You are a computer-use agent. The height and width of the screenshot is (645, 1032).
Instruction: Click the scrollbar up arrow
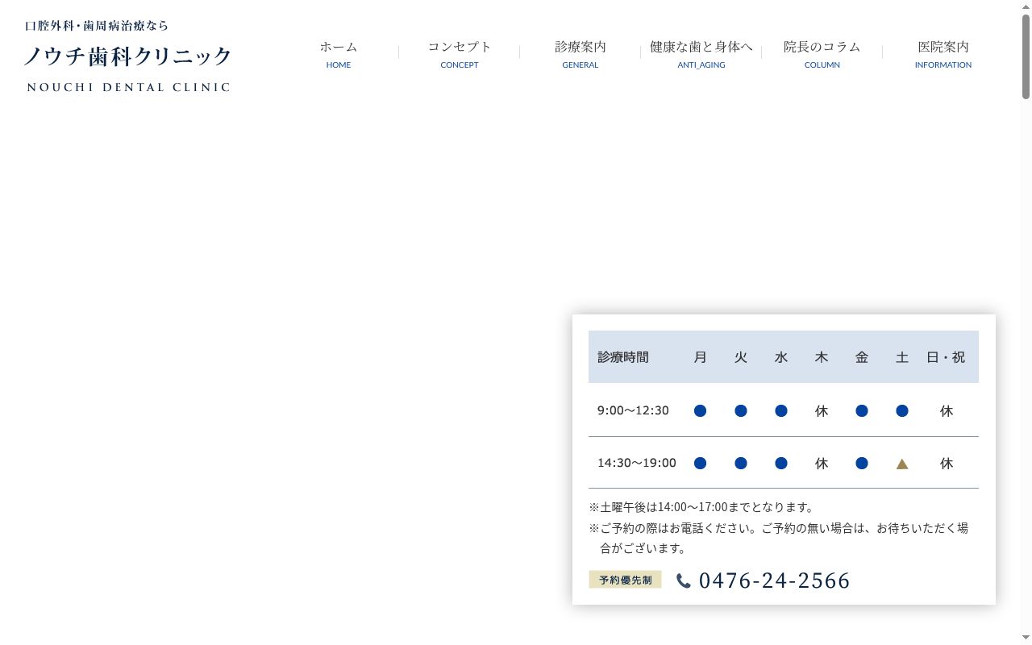pyautogui.click(x=1026, y=6)
